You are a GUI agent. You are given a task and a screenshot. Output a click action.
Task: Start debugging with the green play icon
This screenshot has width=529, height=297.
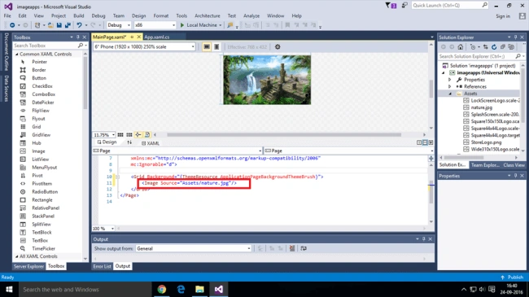coord(182,25)
